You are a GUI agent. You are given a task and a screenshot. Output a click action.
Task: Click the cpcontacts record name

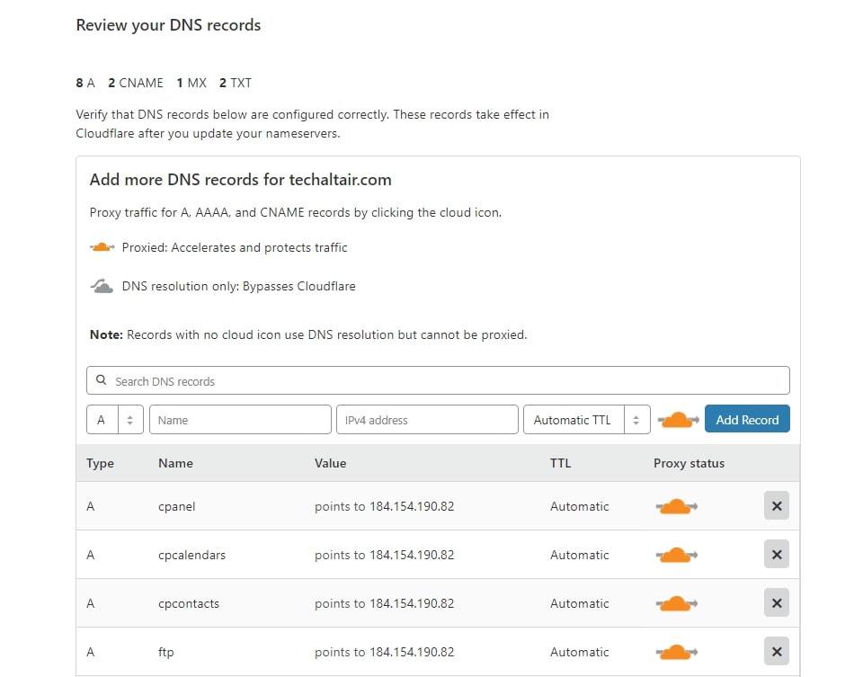[x=189, y=604]
